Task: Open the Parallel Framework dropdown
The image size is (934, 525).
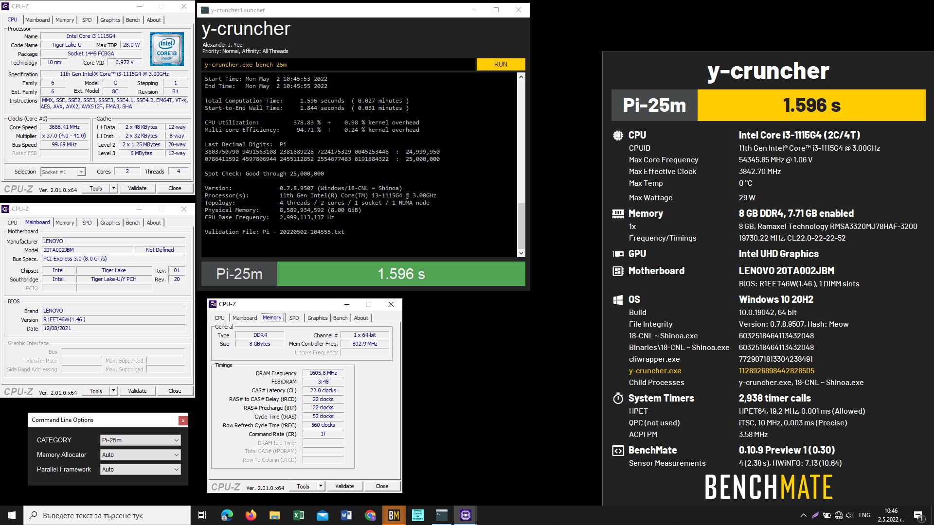Action: 141,469
